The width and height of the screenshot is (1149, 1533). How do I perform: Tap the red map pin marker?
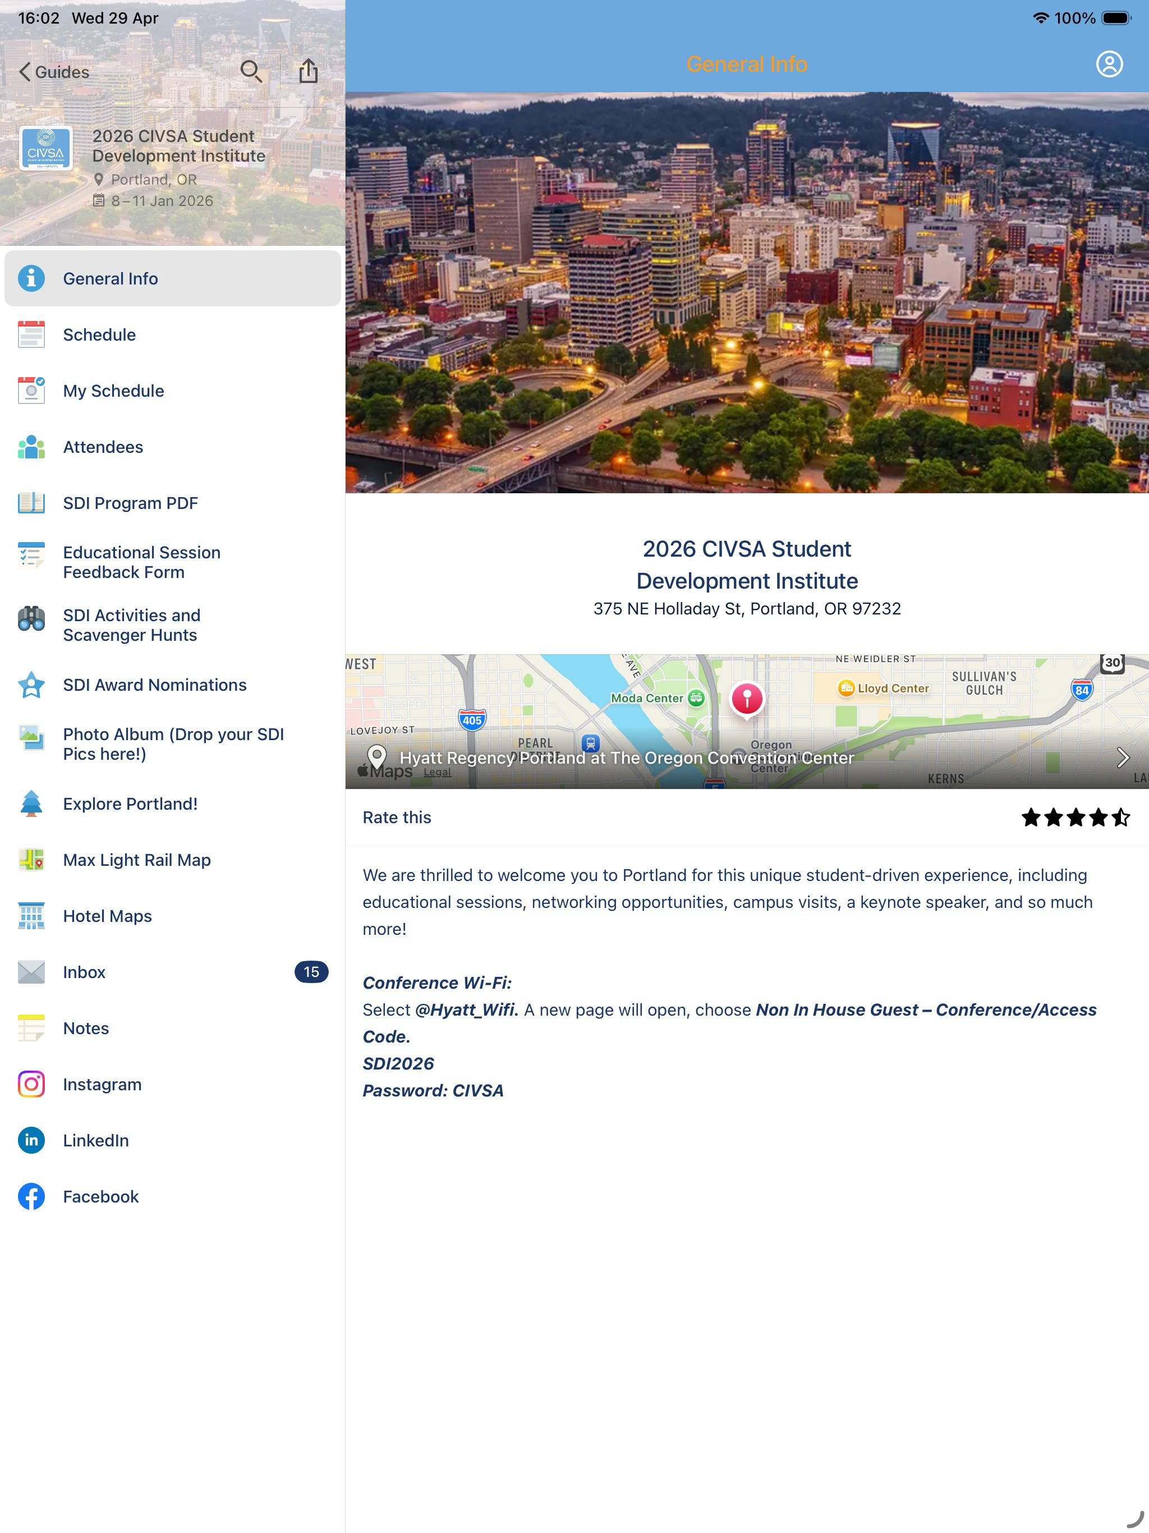tap(747, 699)
